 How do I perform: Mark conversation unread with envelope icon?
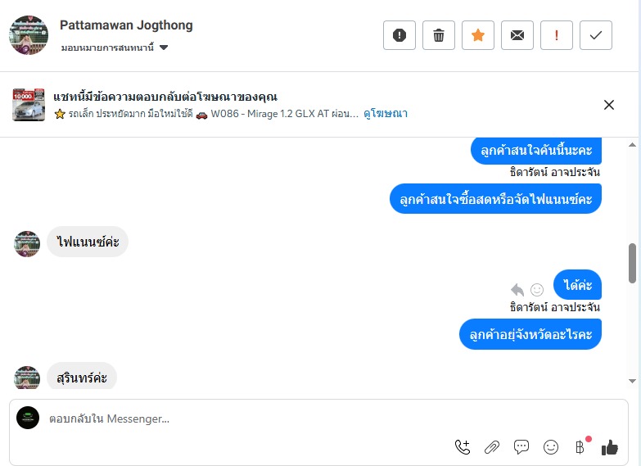[x=517, y=35]
